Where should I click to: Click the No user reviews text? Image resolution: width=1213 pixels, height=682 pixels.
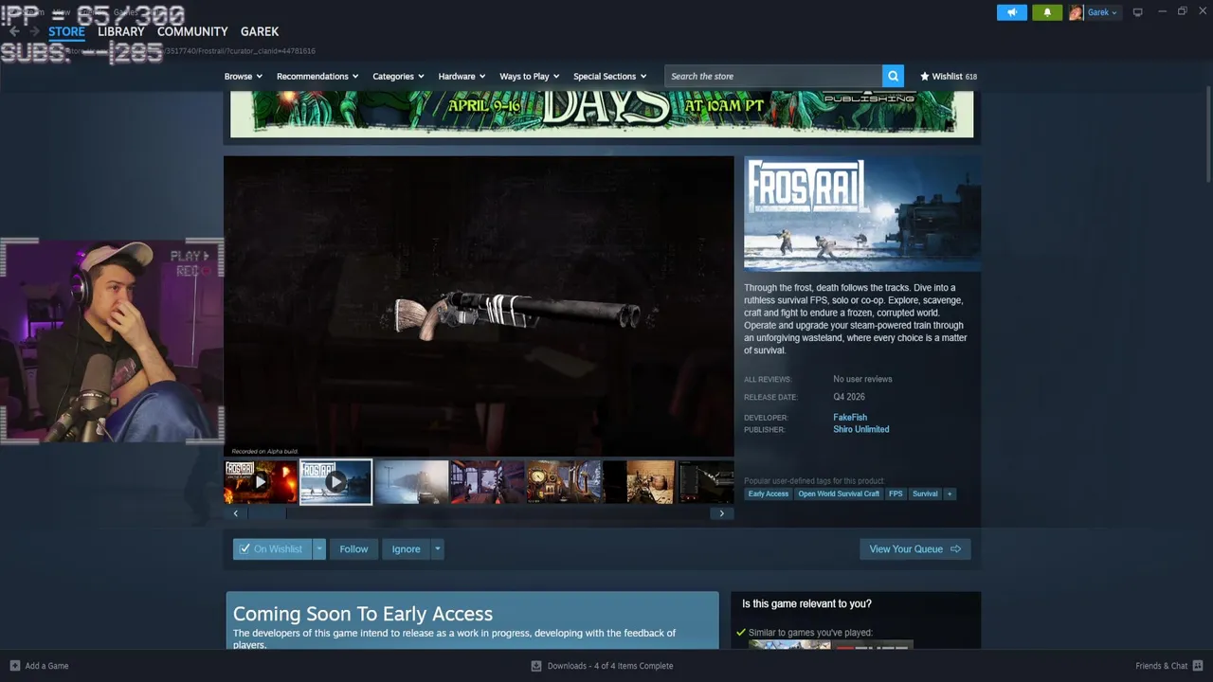coord(862,379)
